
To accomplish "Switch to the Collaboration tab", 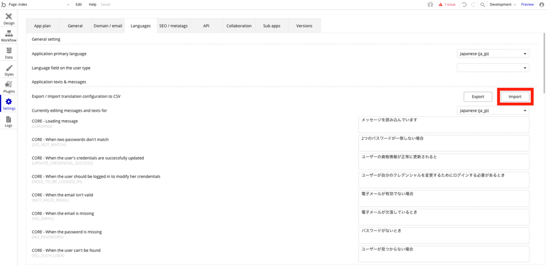I will pos(239,26).
